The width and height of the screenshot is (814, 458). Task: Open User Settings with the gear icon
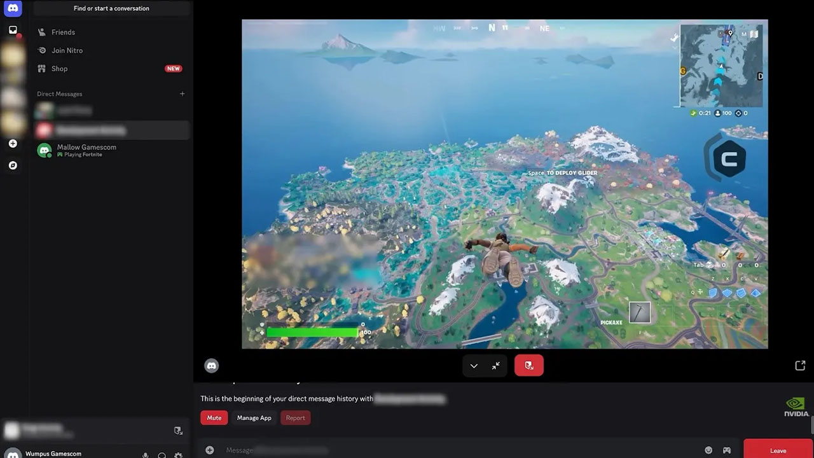coord(179,455)
